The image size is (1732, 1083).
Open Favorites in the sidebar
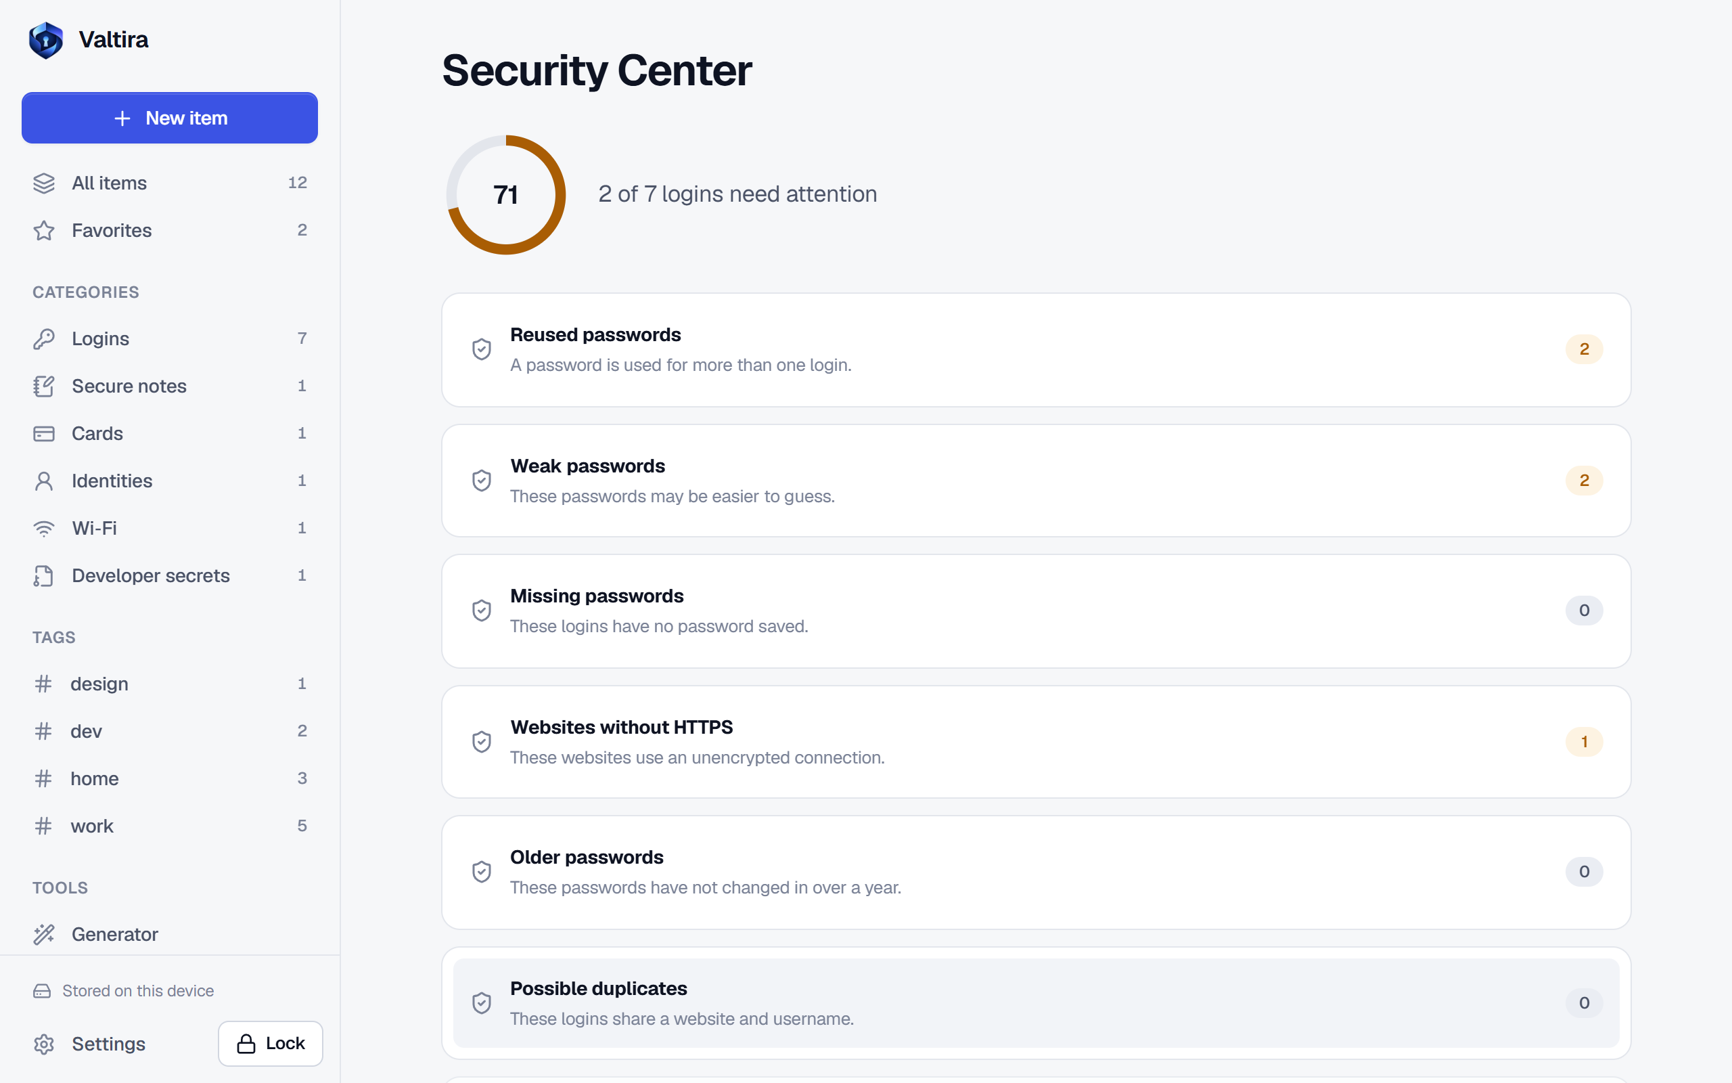click(170, 231)
